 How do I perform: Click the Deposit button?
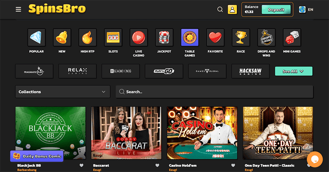point(276,10)
